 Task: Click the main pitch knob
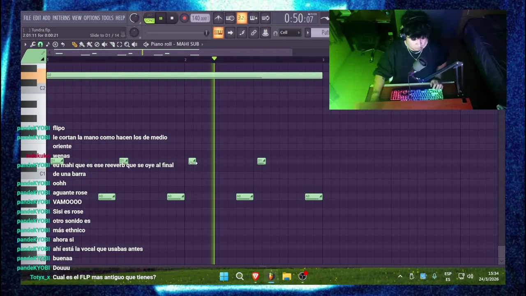click(134, 32)
